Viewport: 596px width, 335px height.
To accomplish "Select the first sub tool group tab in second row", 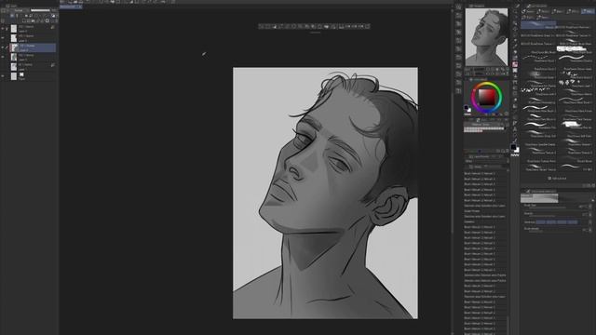I will pyautogui.click(x=528, y=17).
